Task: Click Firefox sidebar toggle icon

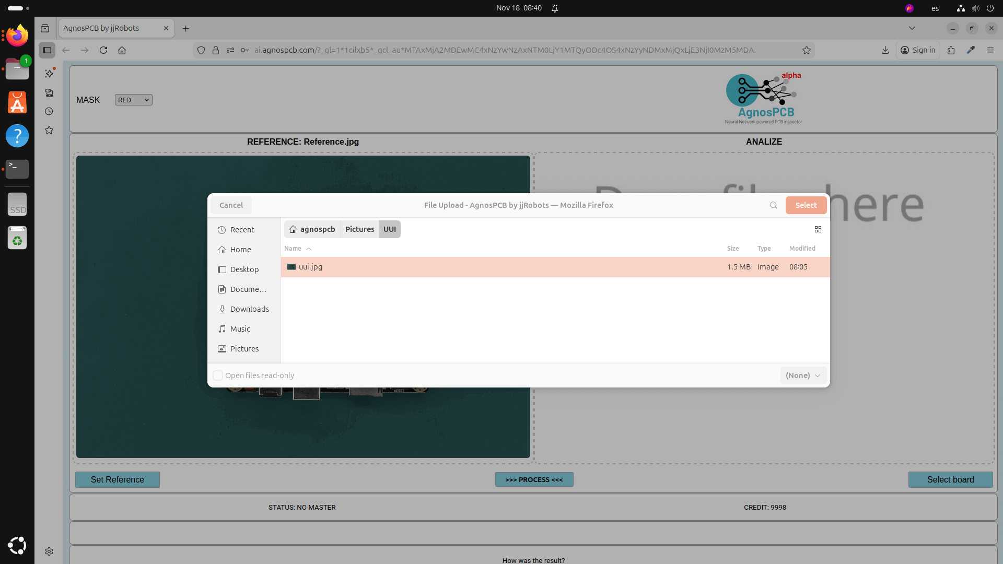Action: point(47,50)
